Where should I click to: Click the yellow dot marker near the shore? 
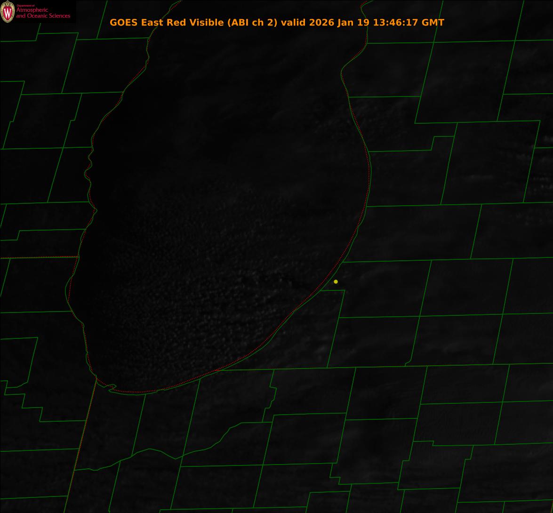336,281
